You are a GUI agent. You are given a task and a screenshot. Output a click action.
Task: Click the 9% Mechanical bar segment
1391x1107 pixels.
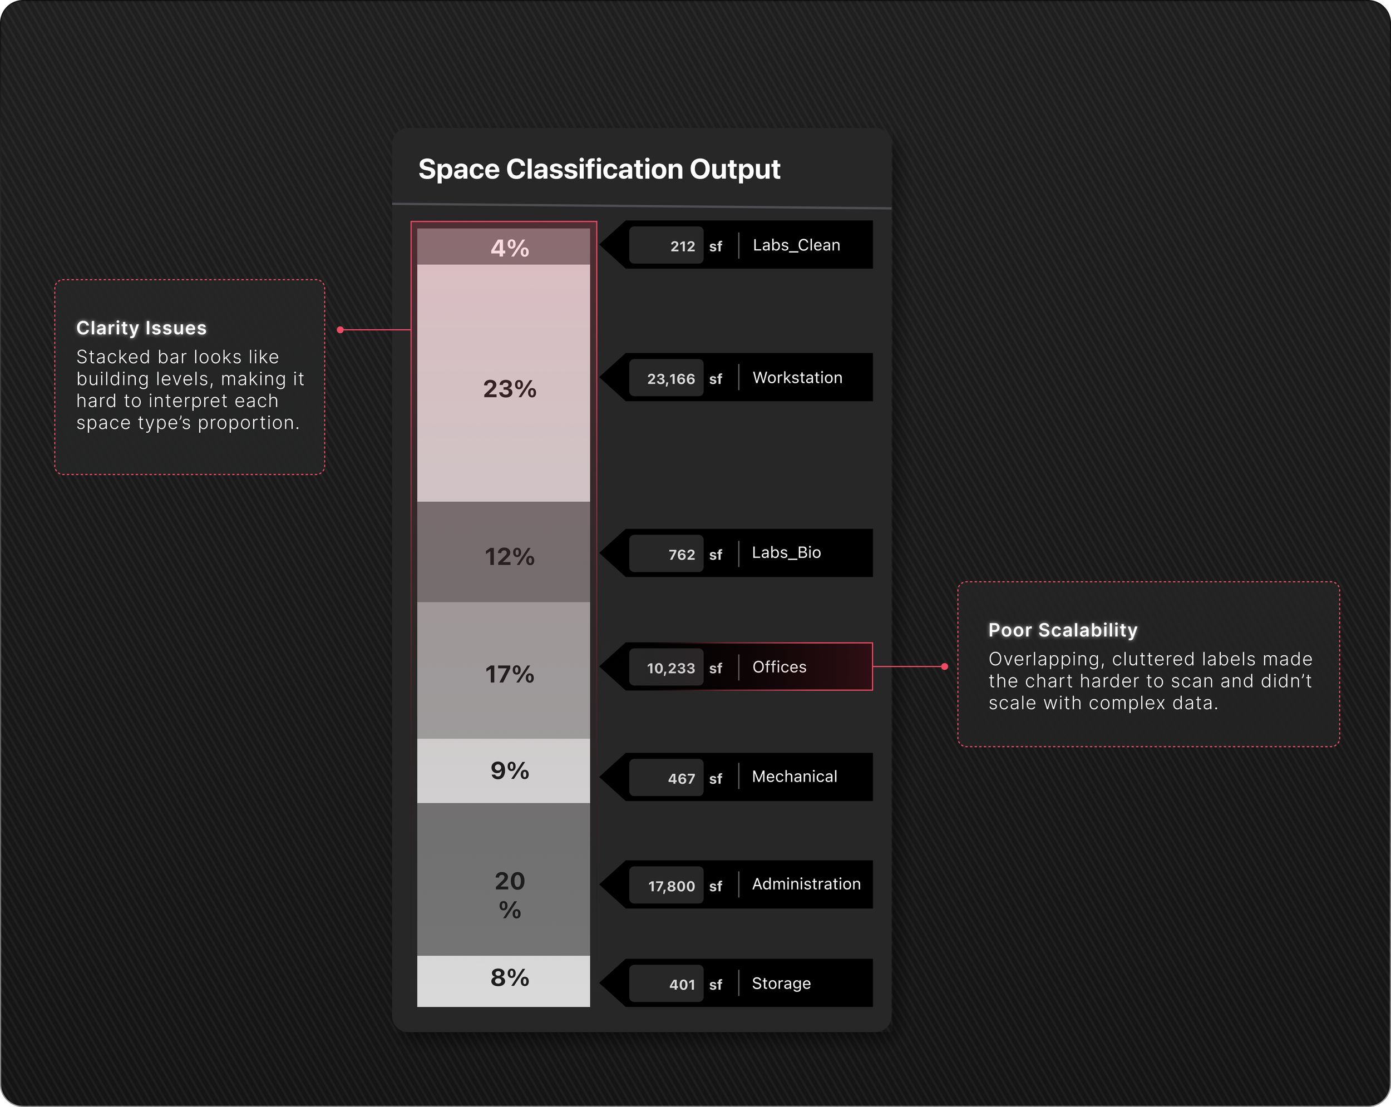[x=503, y=771]
